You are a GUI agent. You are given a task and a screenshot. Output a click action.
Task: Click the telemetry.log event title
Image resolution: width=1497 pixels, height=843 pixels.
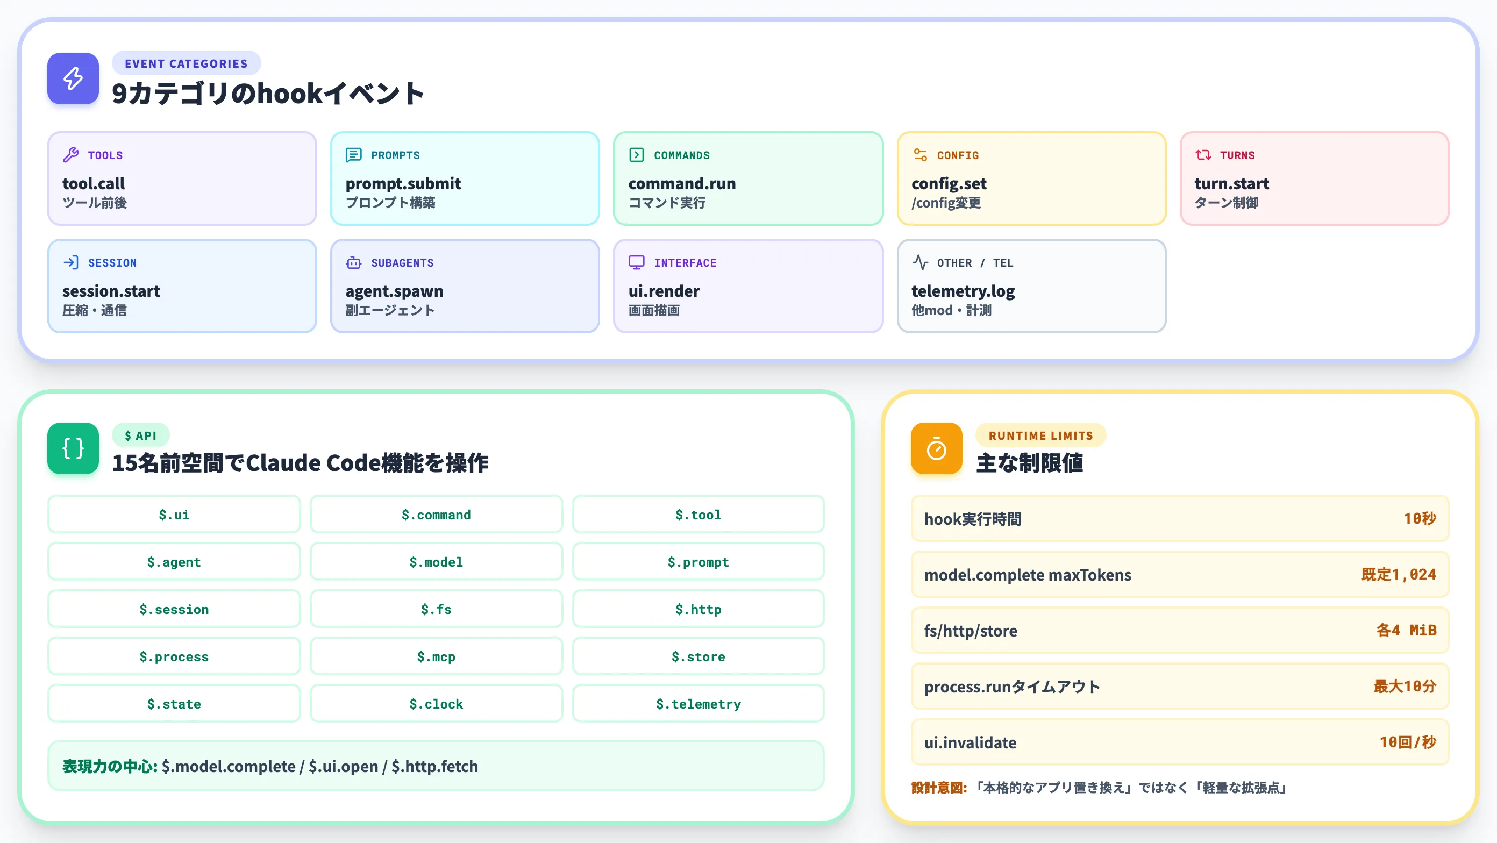[x=963, y=291]
